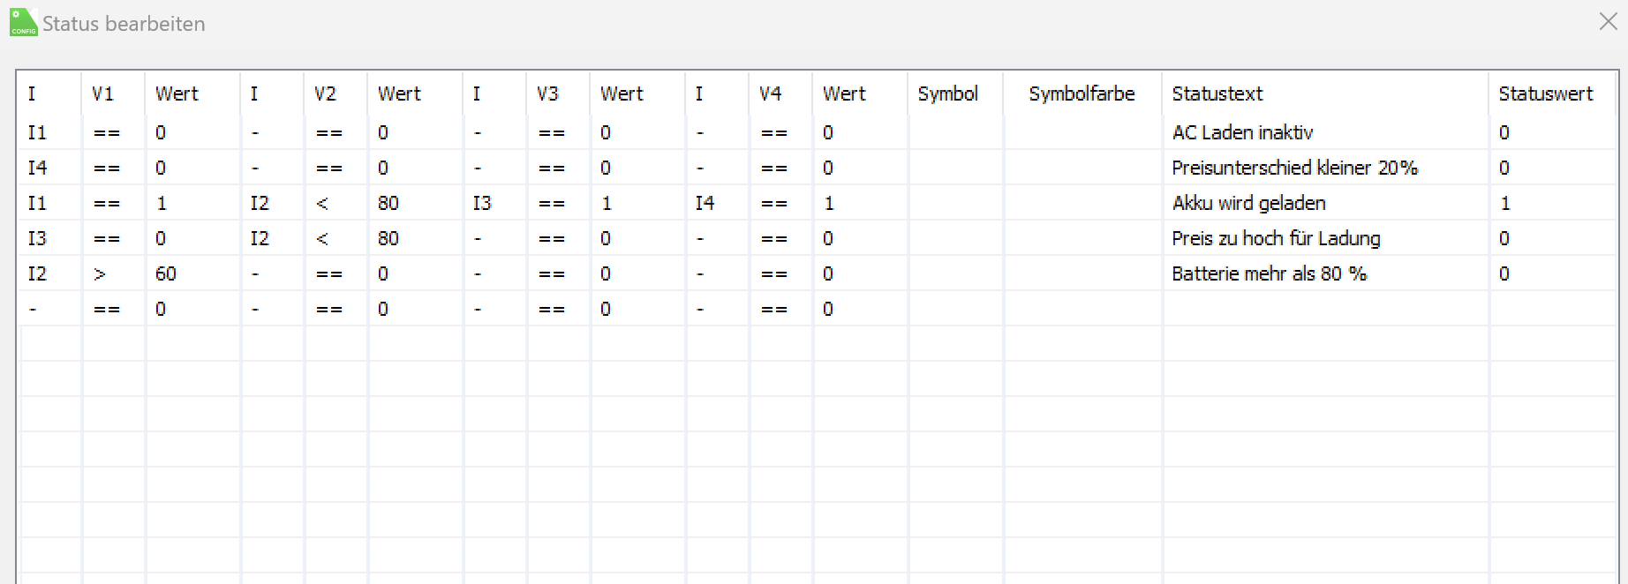
Task: Select the first "-" input cell in the last filled row
Action: [x=34, y=309]
